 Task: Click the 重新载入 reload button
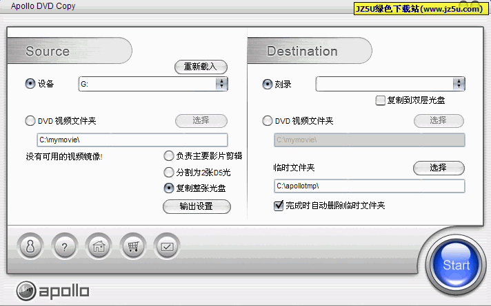pyautogui.click(x=201, y=67)
